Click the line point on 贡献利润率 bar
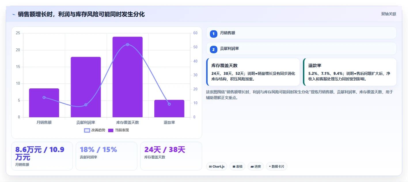This screenshot has width=408, height=182. click(86, 105)
